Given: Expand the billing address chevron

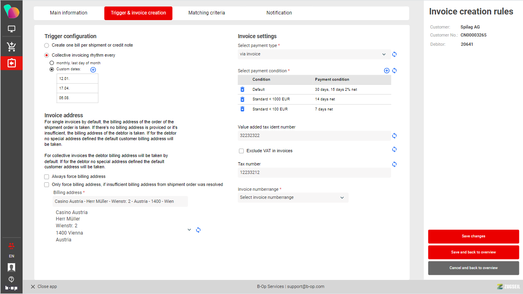Looking at the screenshot, I should [189, 230].
